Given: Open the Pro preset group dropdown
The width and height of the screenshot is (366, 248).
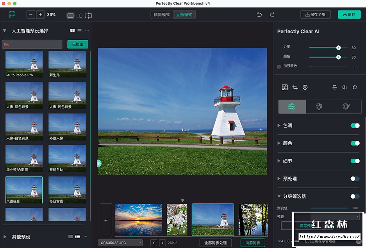Looking at the screenshot, I should click(32, 45).
